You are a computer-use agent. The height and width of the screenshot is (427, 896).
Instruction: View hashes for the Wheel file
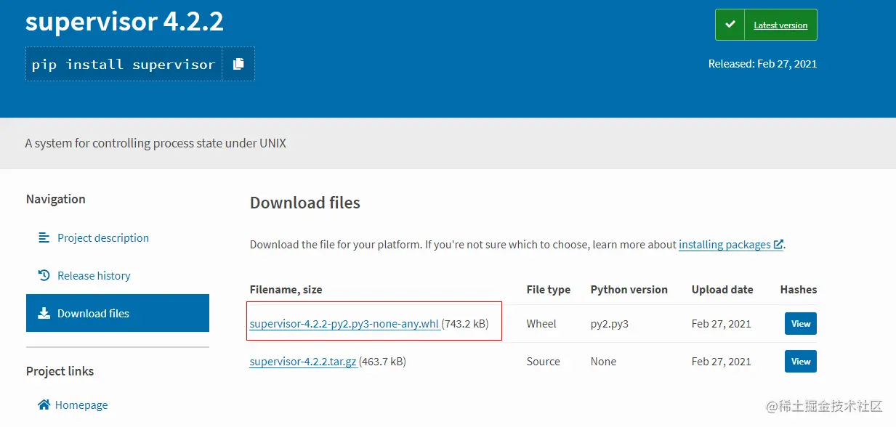800,324
